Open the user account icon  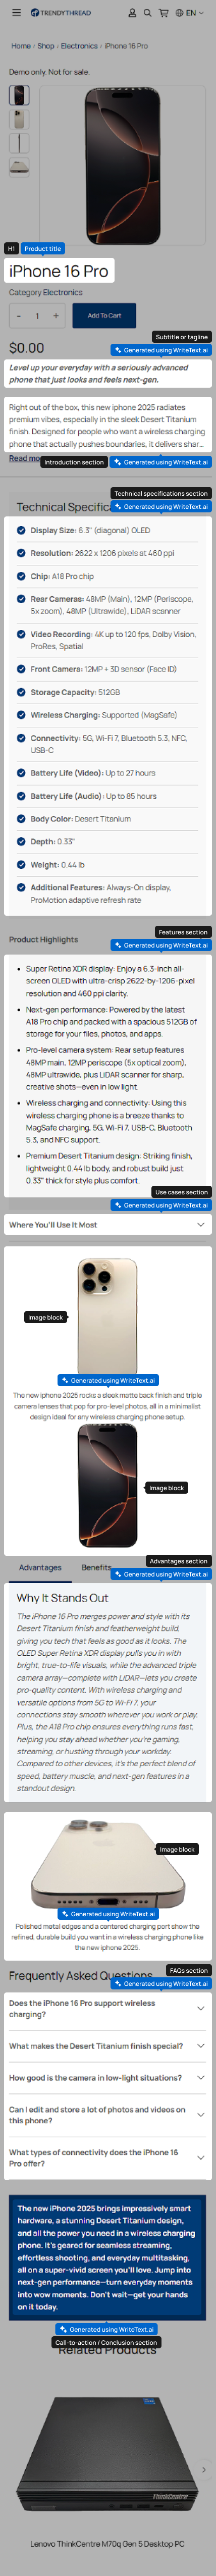[x=132, y=13]
